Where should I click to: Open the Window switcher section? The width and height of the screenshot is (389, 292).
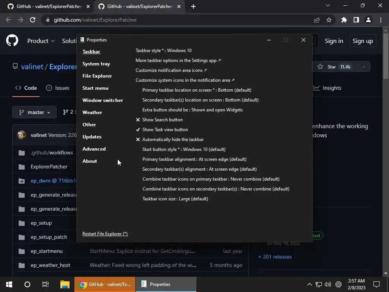103,100
